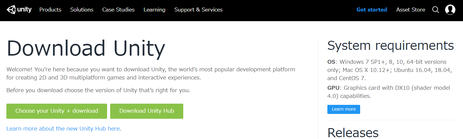Click Choose your Unity + download button
Image resolution: width=463 pixels, height=139 pixels.
[57, 111]
